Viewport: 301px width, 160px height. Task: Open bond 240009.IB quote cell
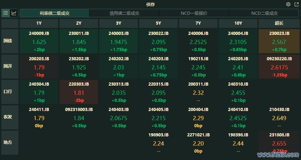coord(39,41)
